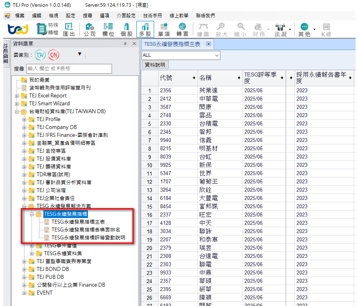Open the 介面設定 menu

pos(126,15)
